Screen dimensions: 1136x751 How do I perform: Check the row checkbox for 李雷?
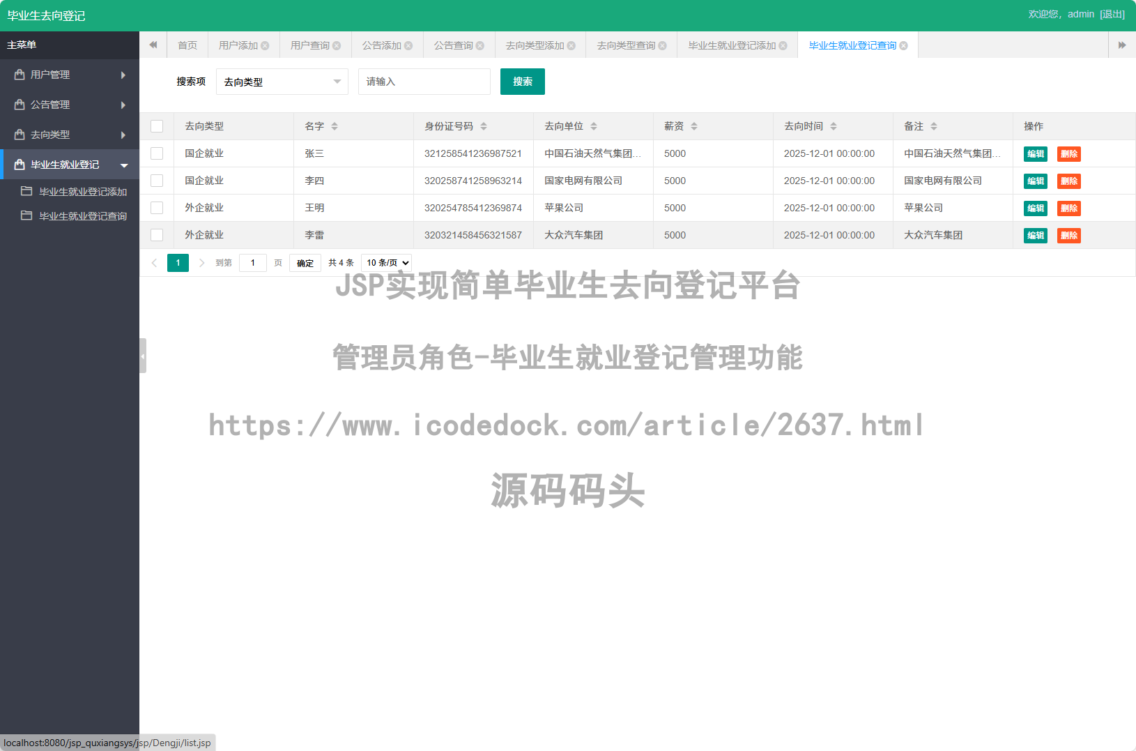157,235
